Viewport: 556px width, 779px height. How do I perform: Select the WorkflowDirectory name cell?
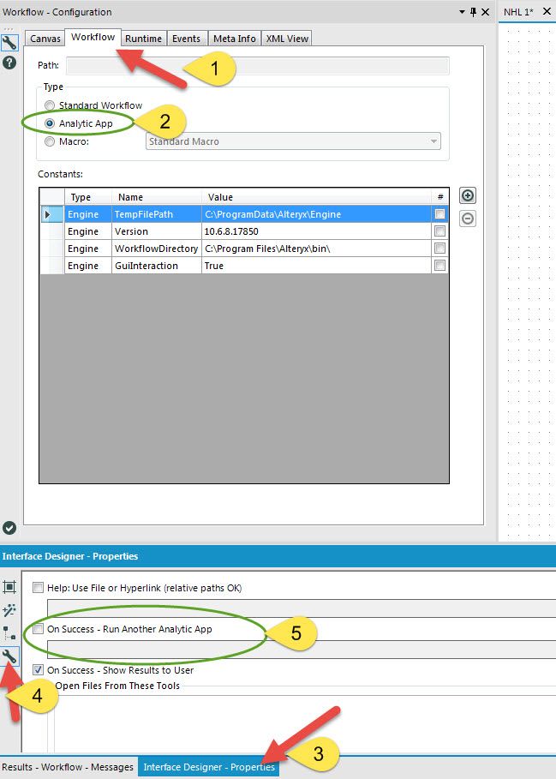tap(157, 249)
